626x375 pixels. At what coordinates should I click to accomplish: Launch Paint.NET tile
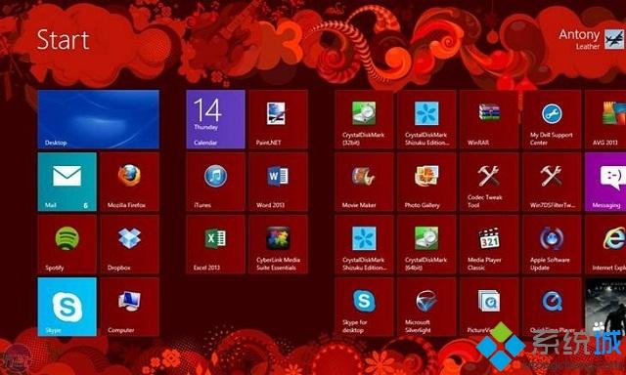coord(278,119)
